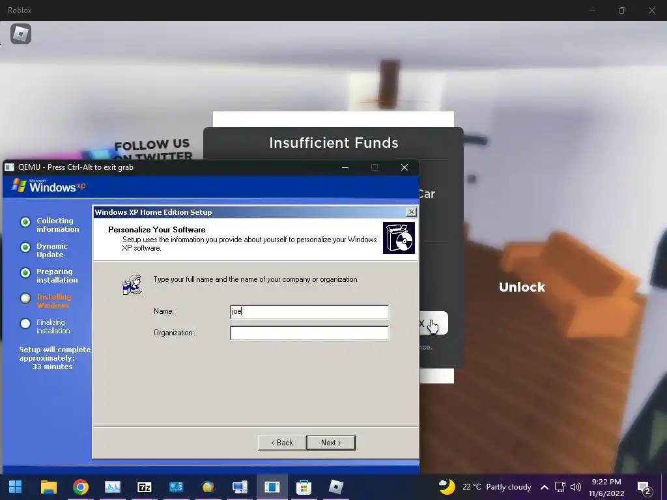Close the Windows XP Home Edition Setup dialog
Viewport: 667px width, 500px height.
(412, 212)
